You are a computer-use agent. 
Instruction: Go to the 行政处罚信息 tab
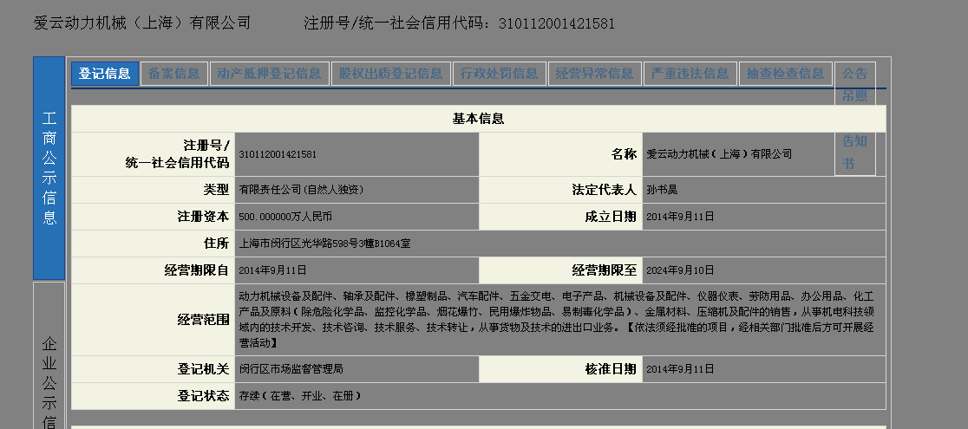pyautogui.click(x=499, y=74)
